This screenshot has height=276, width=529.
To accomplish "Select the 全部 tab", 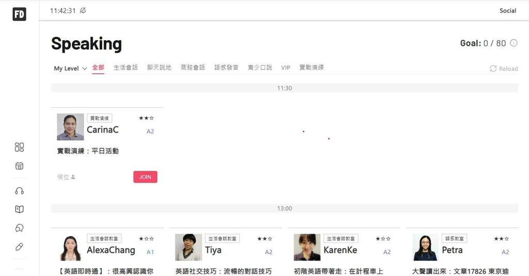I will point(98,68).
